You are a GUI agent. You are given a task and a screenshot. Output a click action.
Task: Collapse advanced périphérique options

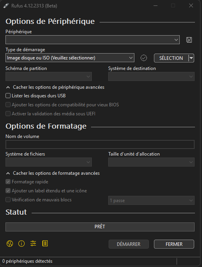(x=55, y=87)
